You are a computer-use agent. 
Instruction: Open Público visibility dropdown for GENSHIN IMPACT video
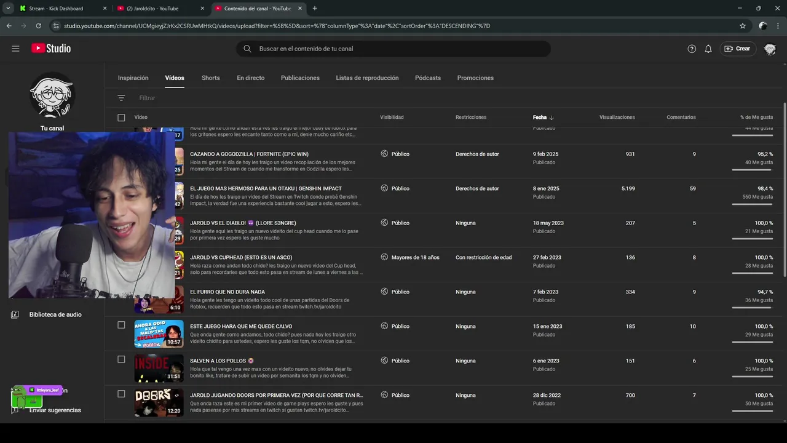pos(400,188)
